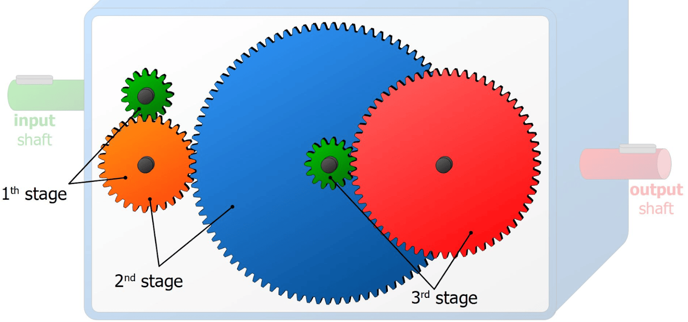Image resolution: width=688 pixels, height=322 pixels.
Task: Click the 2nd stage leader dot on the blue gear
Action: tap(232, 207)
